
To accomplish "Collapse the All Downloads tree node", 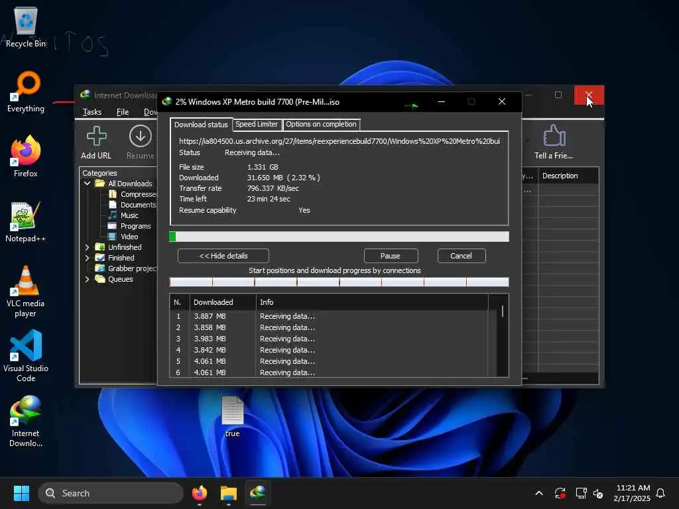I will click(x=87, y=184).
